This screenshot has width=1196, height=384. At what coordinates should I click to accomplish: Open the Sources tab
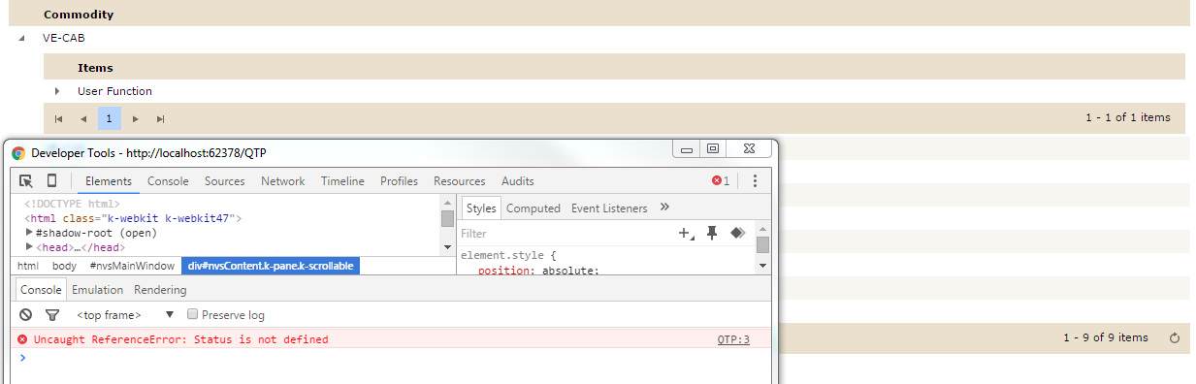pyautogui.click(x=225, y=181)
